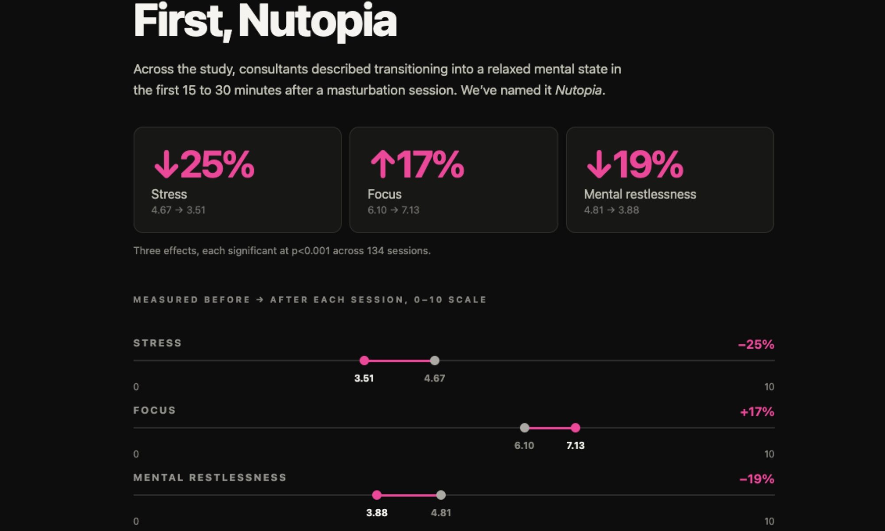The image size is (885, 531).
Task: Click the -19% label on restlessness row
Action: 757,479
